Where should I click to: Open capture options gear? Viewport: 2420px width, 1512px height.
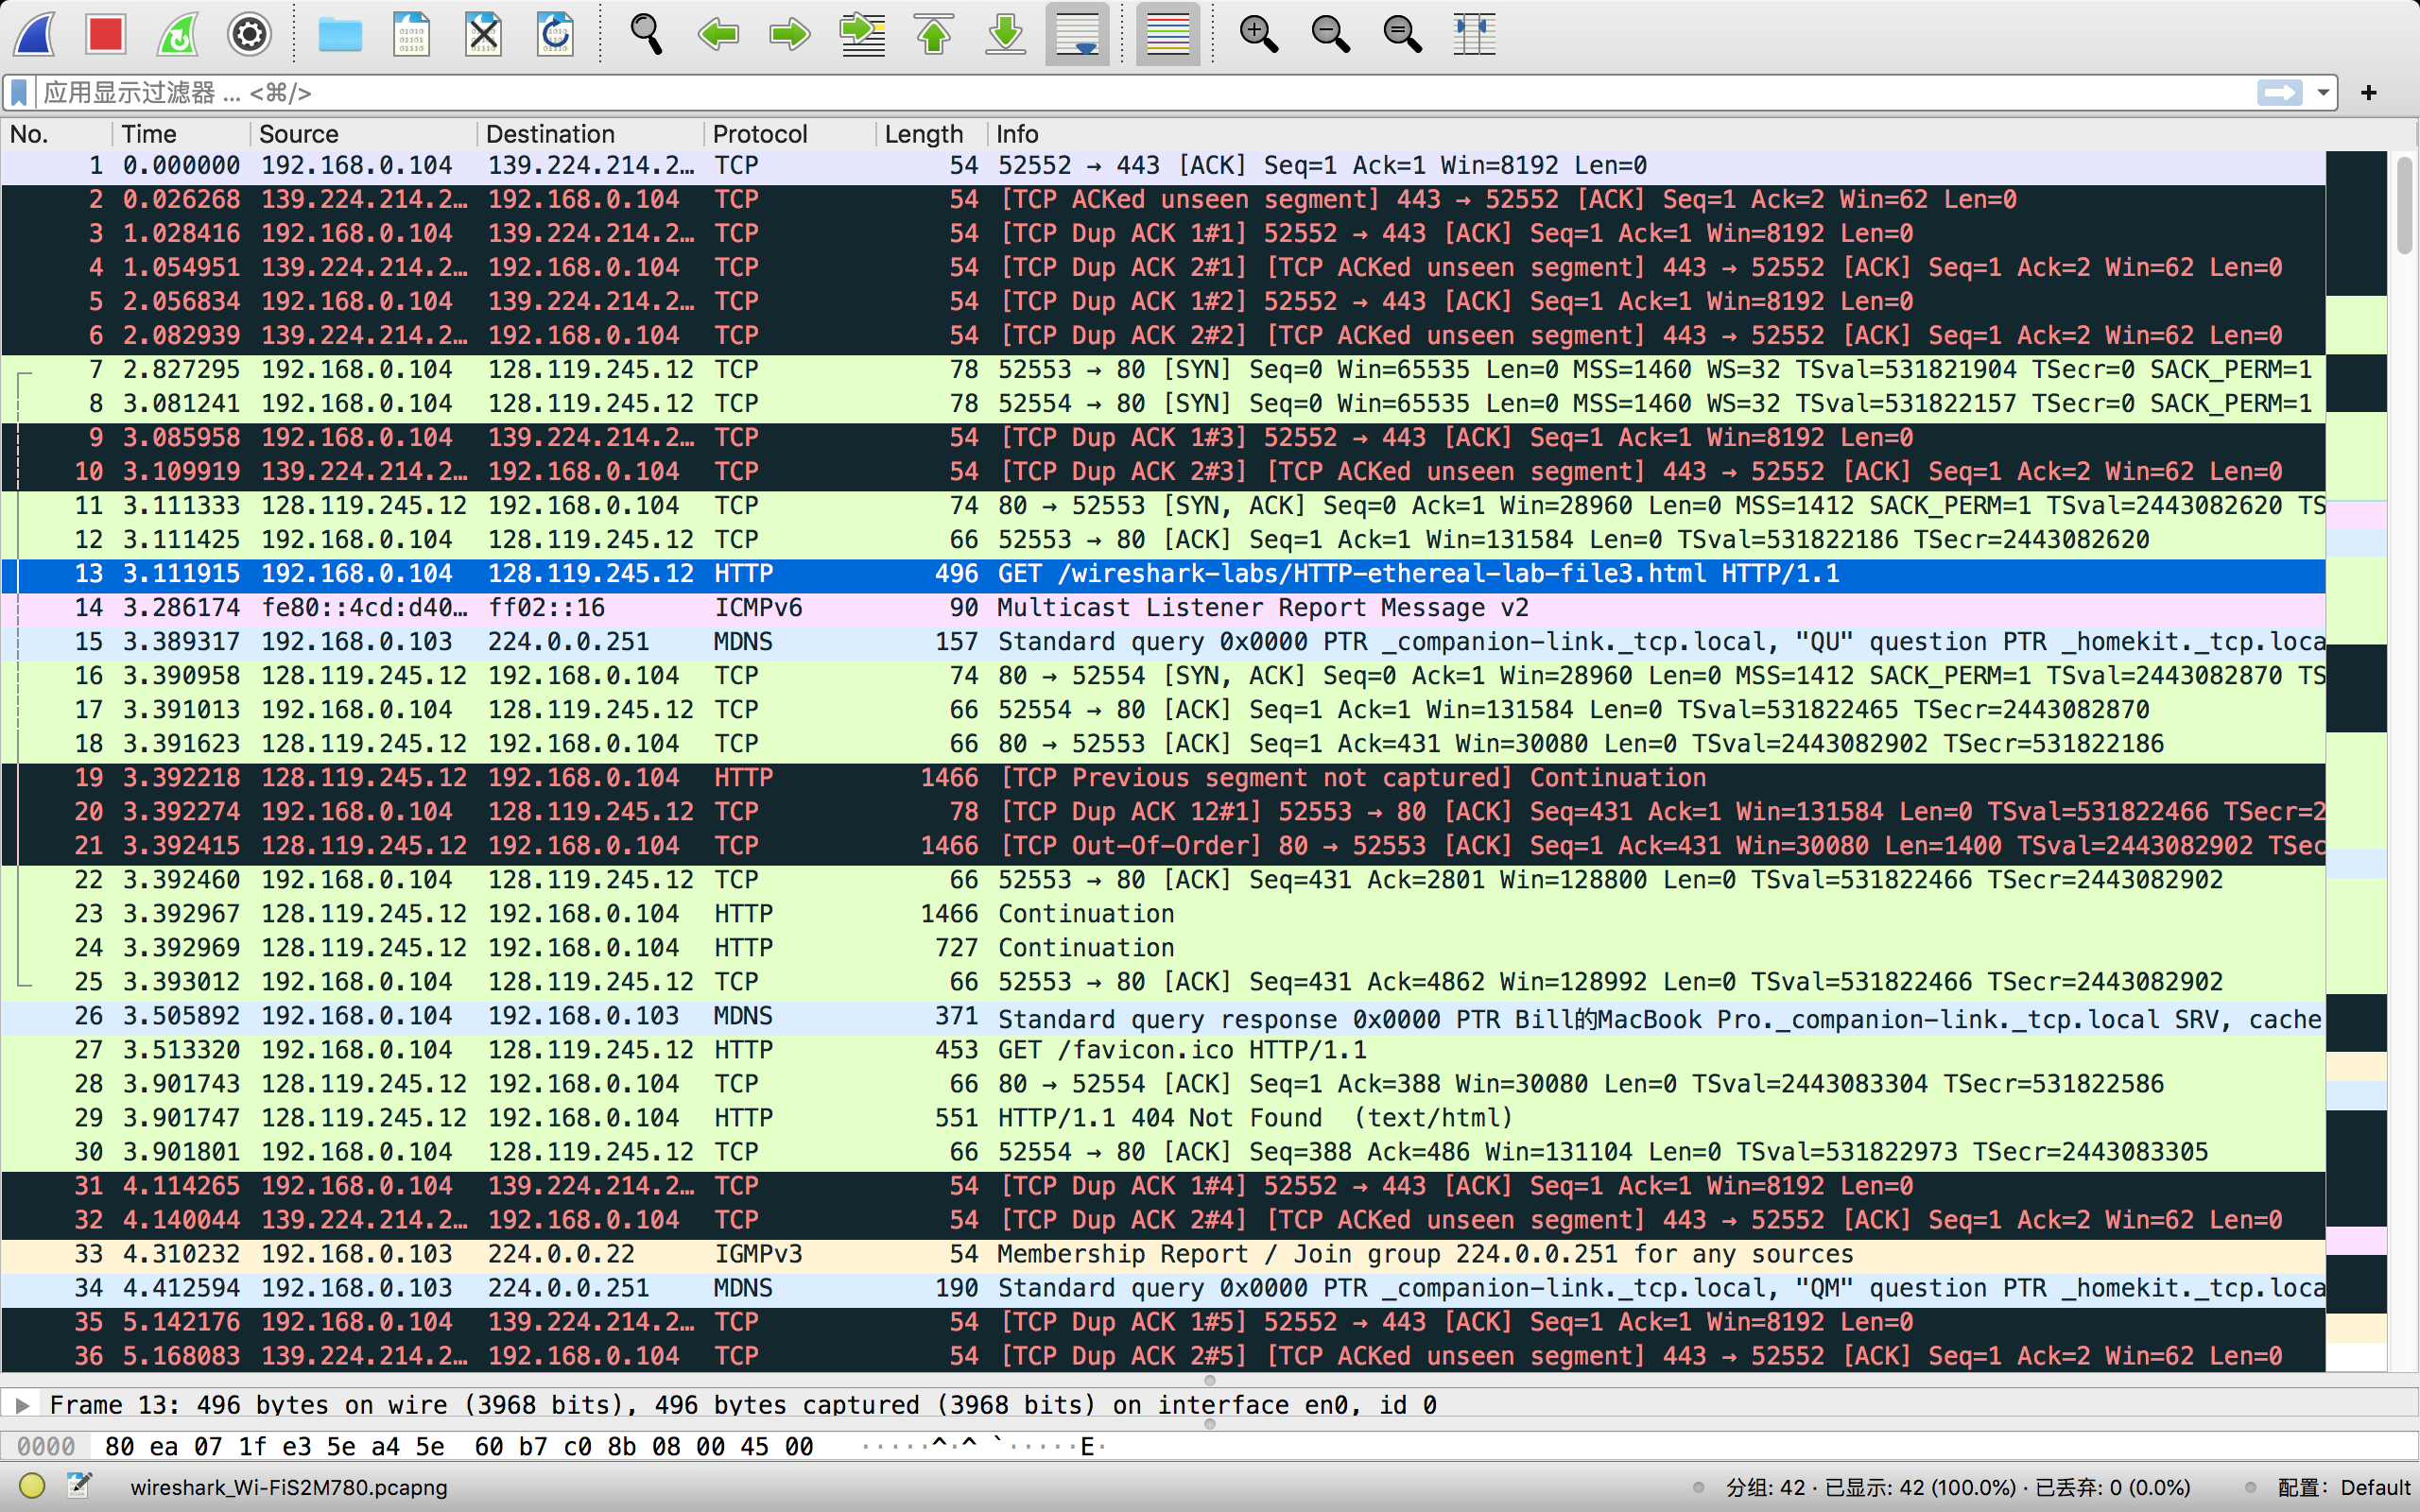coord(249,35)
